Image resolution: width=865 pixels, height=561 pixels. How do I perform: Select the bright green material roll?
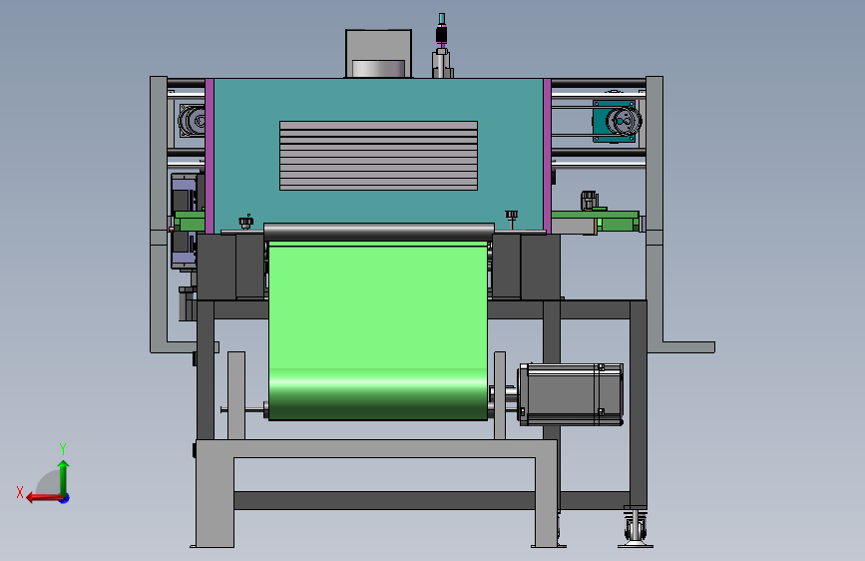(378, 330)
